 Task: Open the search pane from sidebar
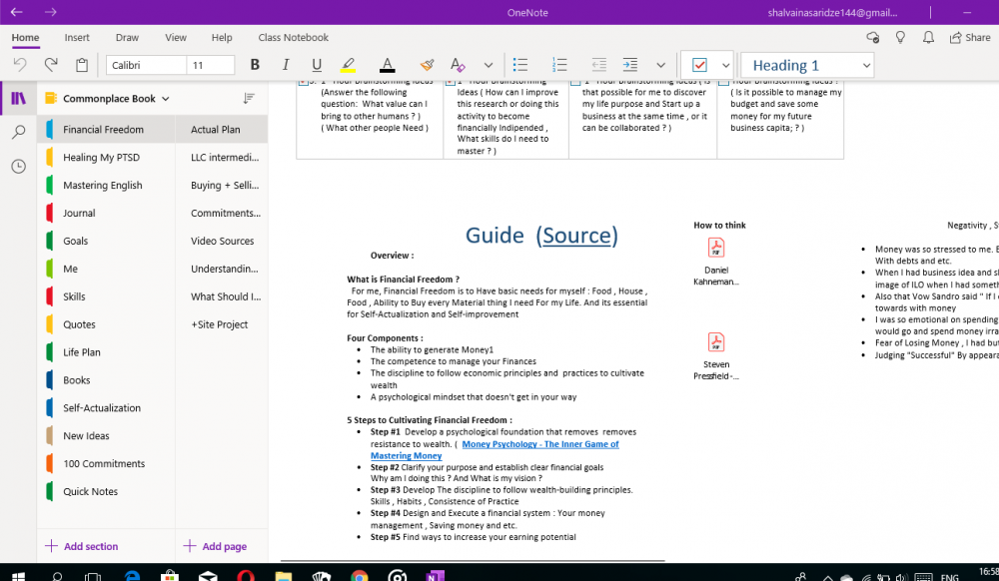pos(18,132)
